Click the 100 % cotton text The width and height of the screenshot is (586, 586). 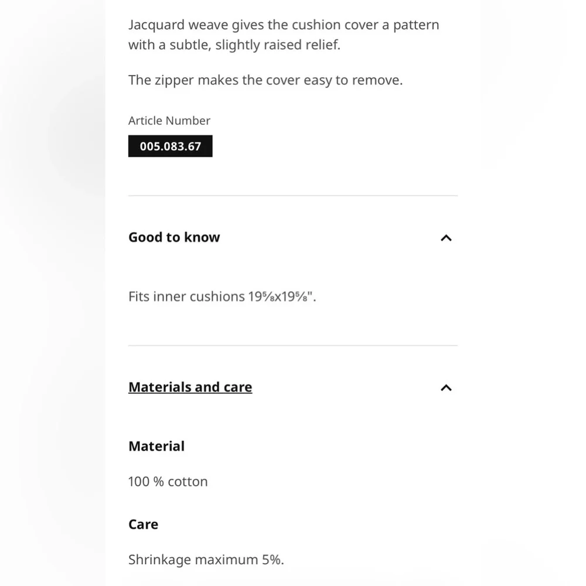[168, 481]
